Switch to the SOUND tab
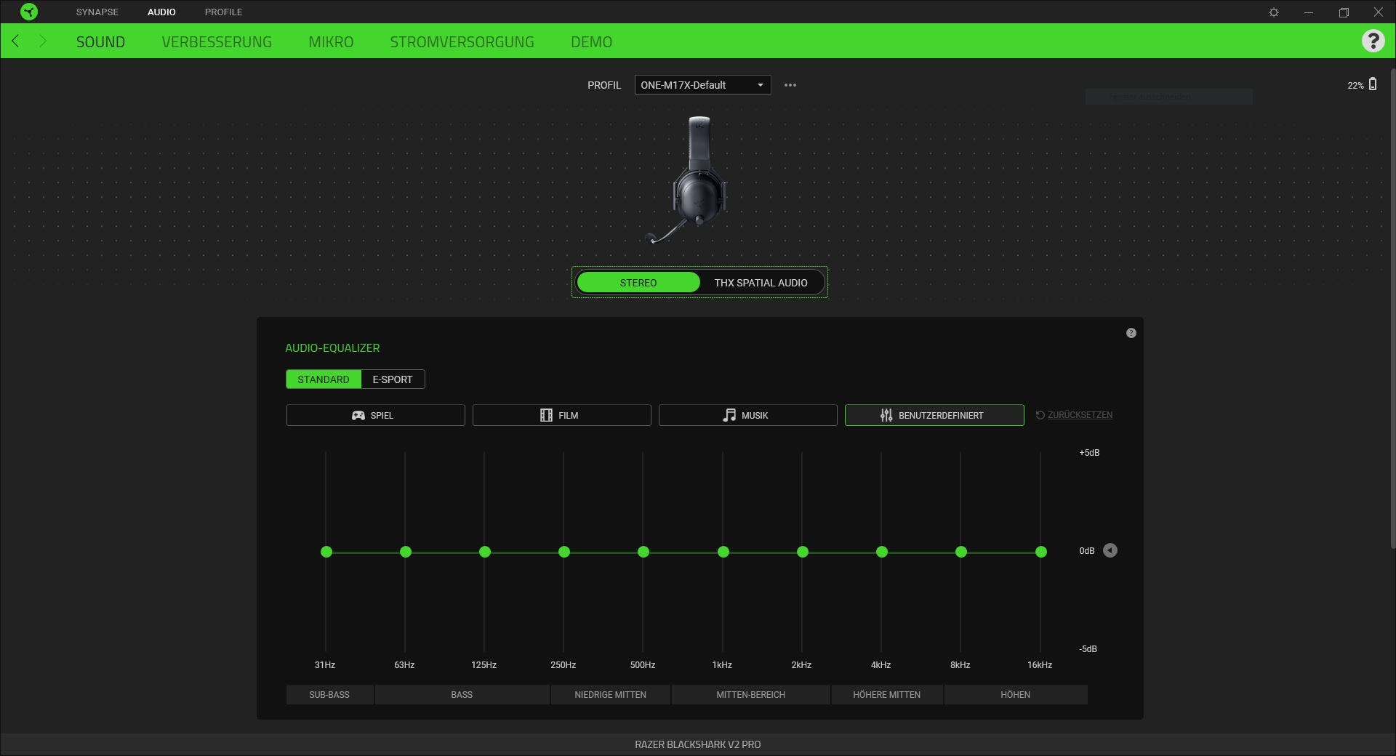1396x756 pixels. pos(100,42)
